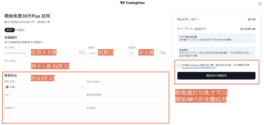Click the 今天不會向您收費 notice
264x125 pixels.
(216, 38)
